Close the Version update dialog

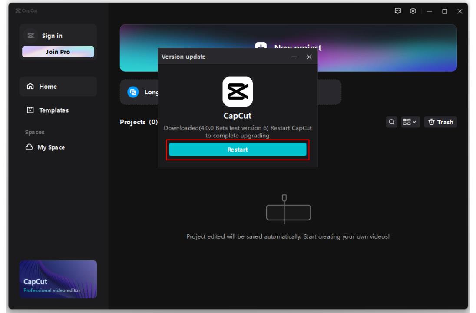coord(309,57)
